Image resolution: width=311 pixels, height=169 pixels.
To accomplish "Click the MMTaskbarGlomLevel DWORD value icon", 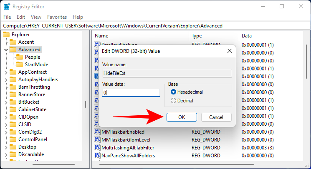I will tap(97, 140).
